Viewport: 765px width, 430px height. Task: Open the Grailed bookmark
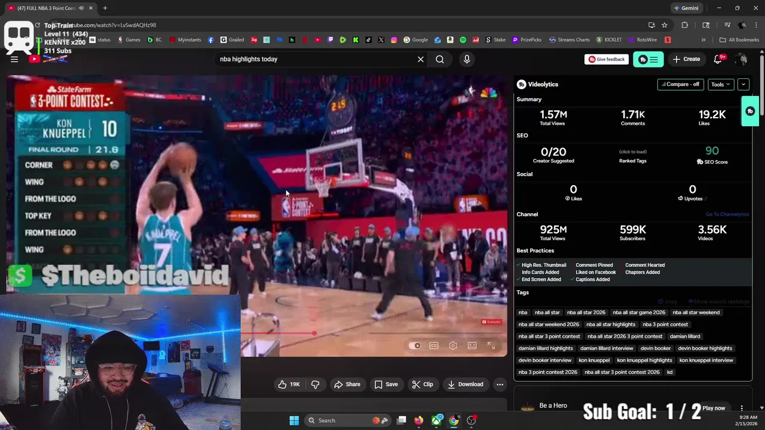click(232, 40)
